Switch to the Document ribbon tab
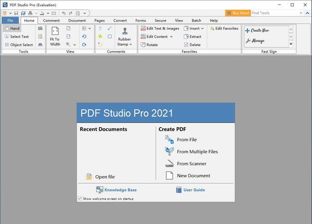This screenshot has height=224, width=312. pyautogui.click(x=77, y=20)
